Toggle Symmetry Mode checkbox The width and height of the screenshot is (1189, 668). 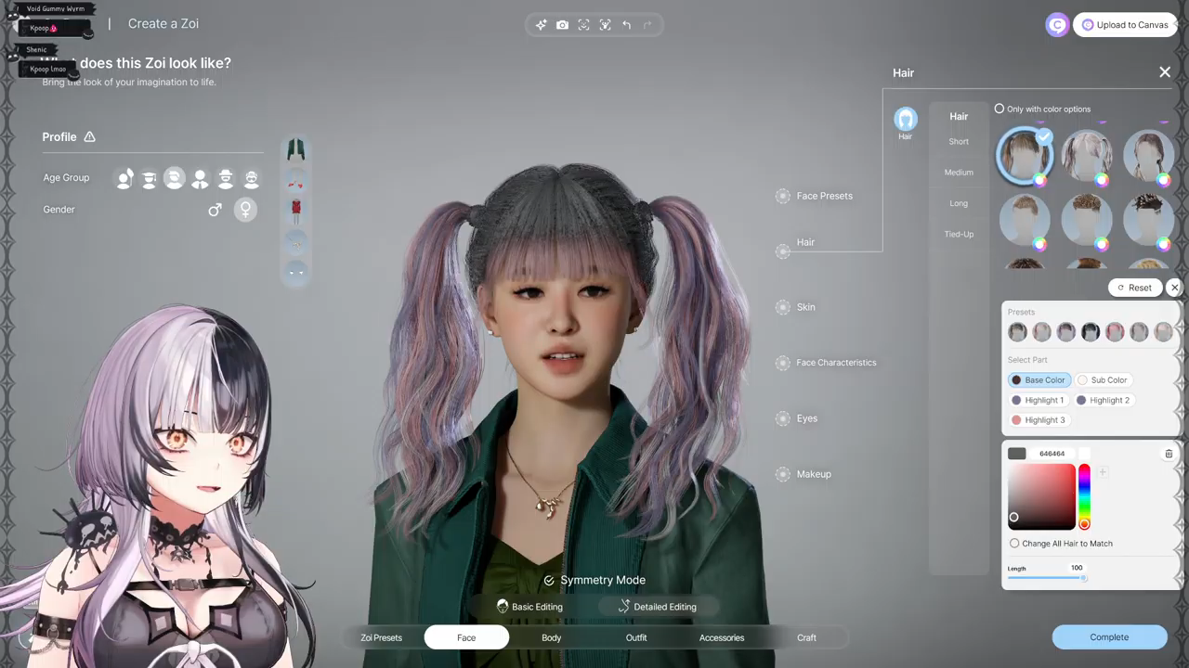pyautogui.click(x=549, y=581)
